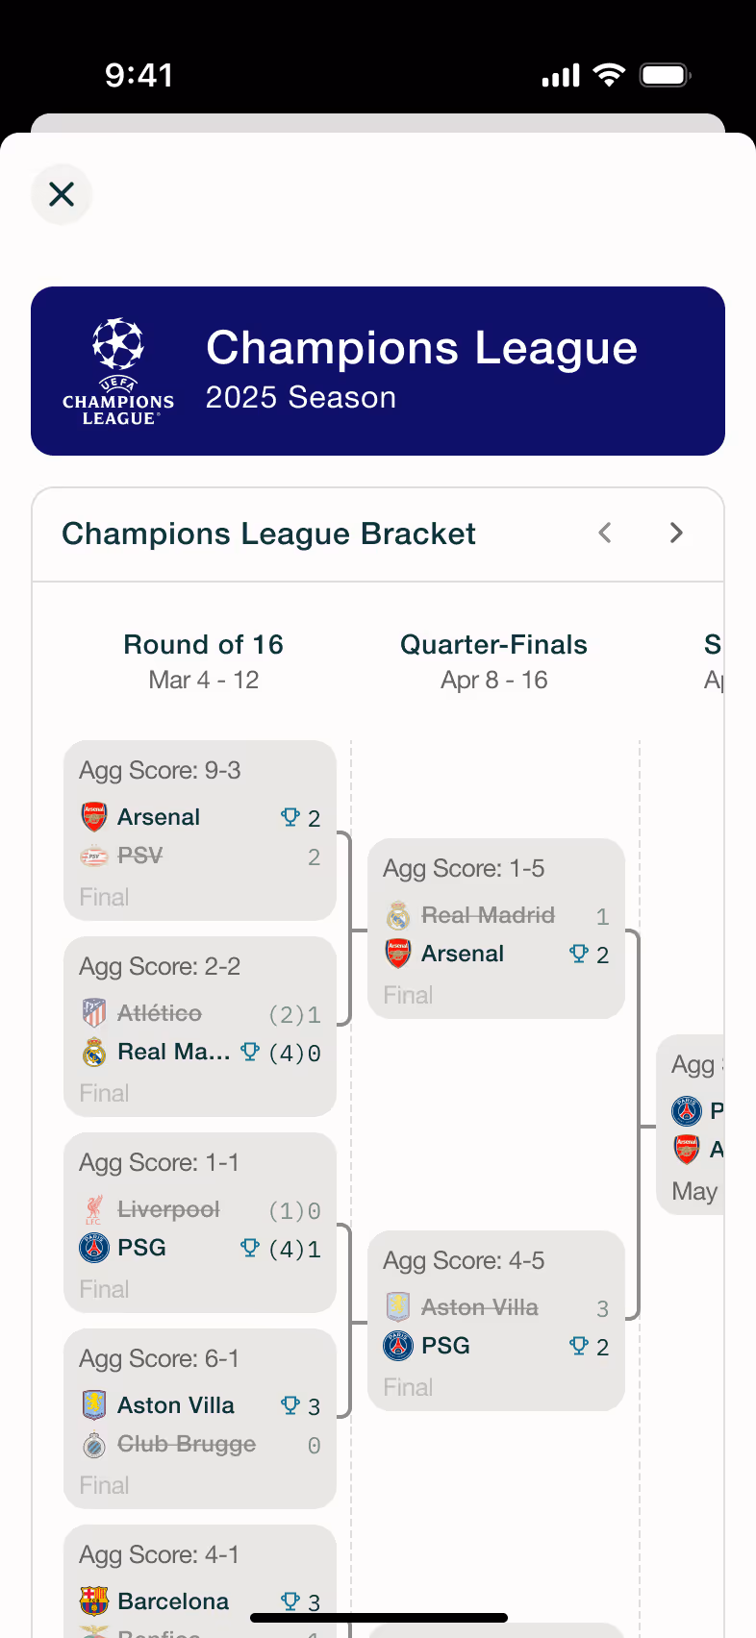
Task: Open Aston Villa vs PSG quarter-final match
Action: 496,1321
